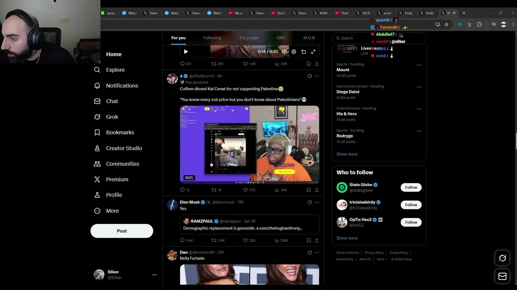The width and height of the screenshot is (517, 290).
Task: Open more menu on Elon Musk post
Action: (x=317, y=202)
